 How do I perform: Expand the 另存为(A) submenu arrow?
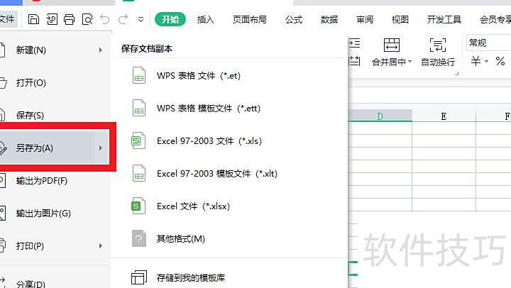(101, 148)
